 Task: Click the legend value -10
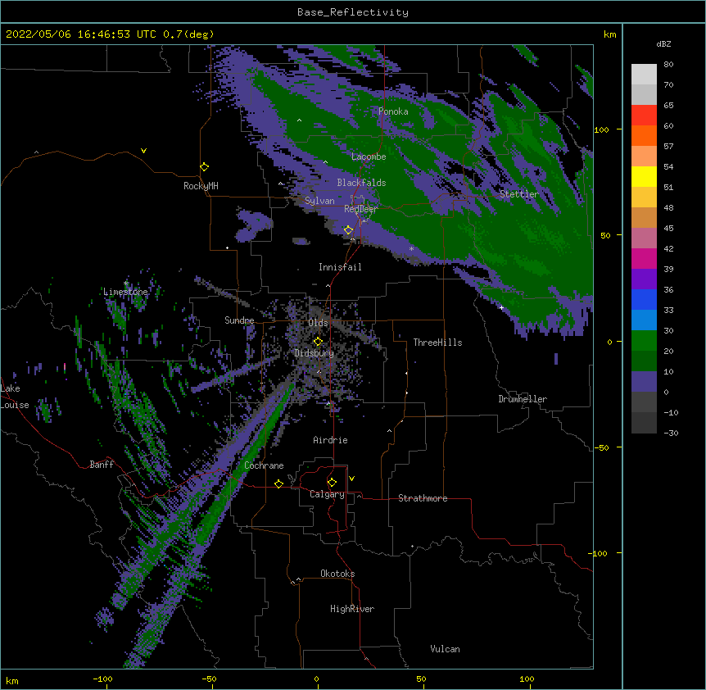(x=671, y=412)
